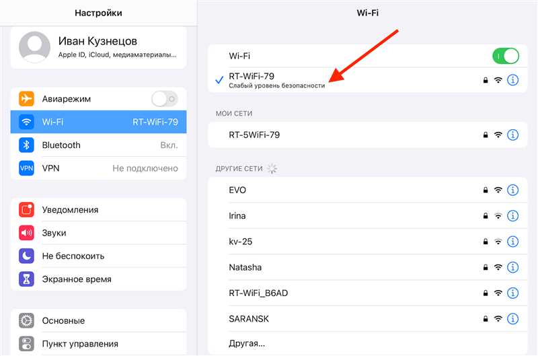Click the Не беспокоить moon icon

26,256
